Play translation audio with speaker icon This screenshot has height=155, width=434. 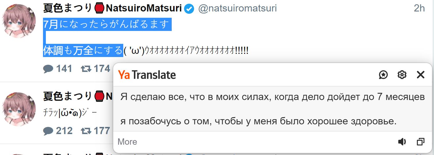coord(402,142)
